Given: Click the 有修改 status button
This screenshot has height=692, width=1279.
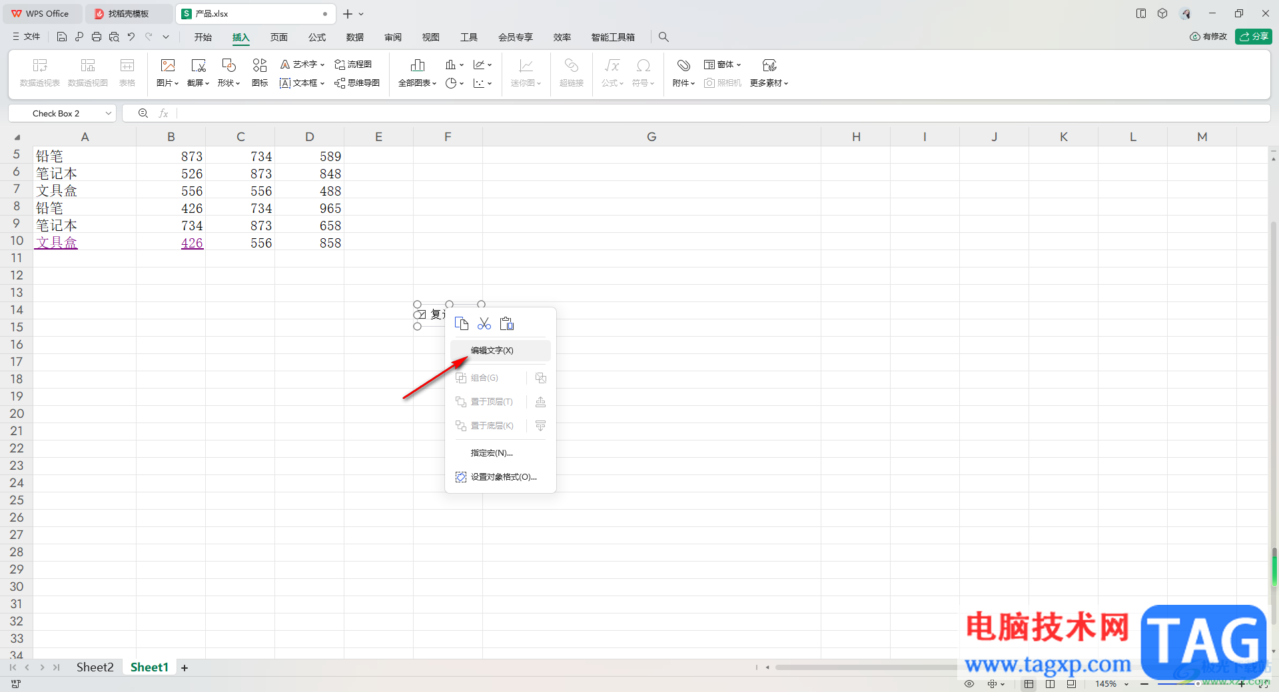Looking at the screenshot, I should [1208, 37].
